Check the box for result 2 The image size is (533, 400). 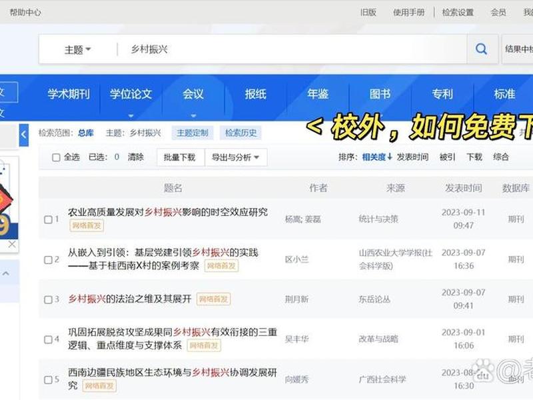tap(48, 260)
